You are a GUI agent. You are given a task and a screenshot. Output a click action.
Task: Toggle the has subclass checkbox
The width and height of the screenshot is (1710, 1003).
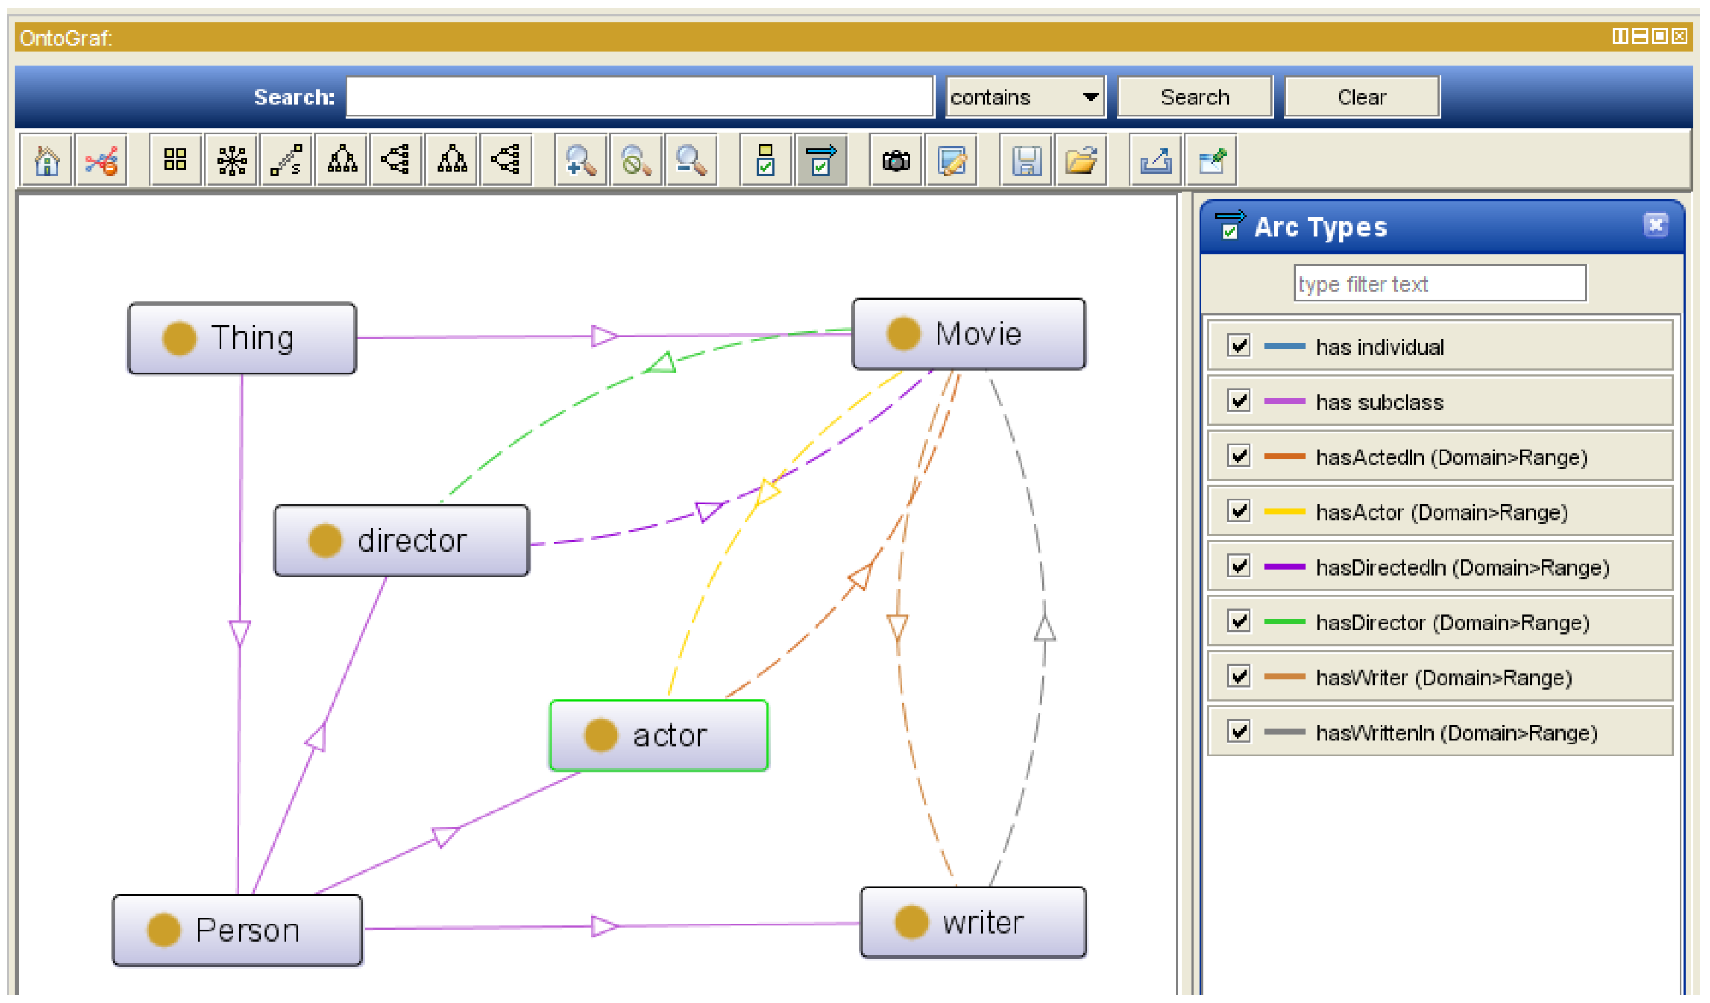[1239, 401]
